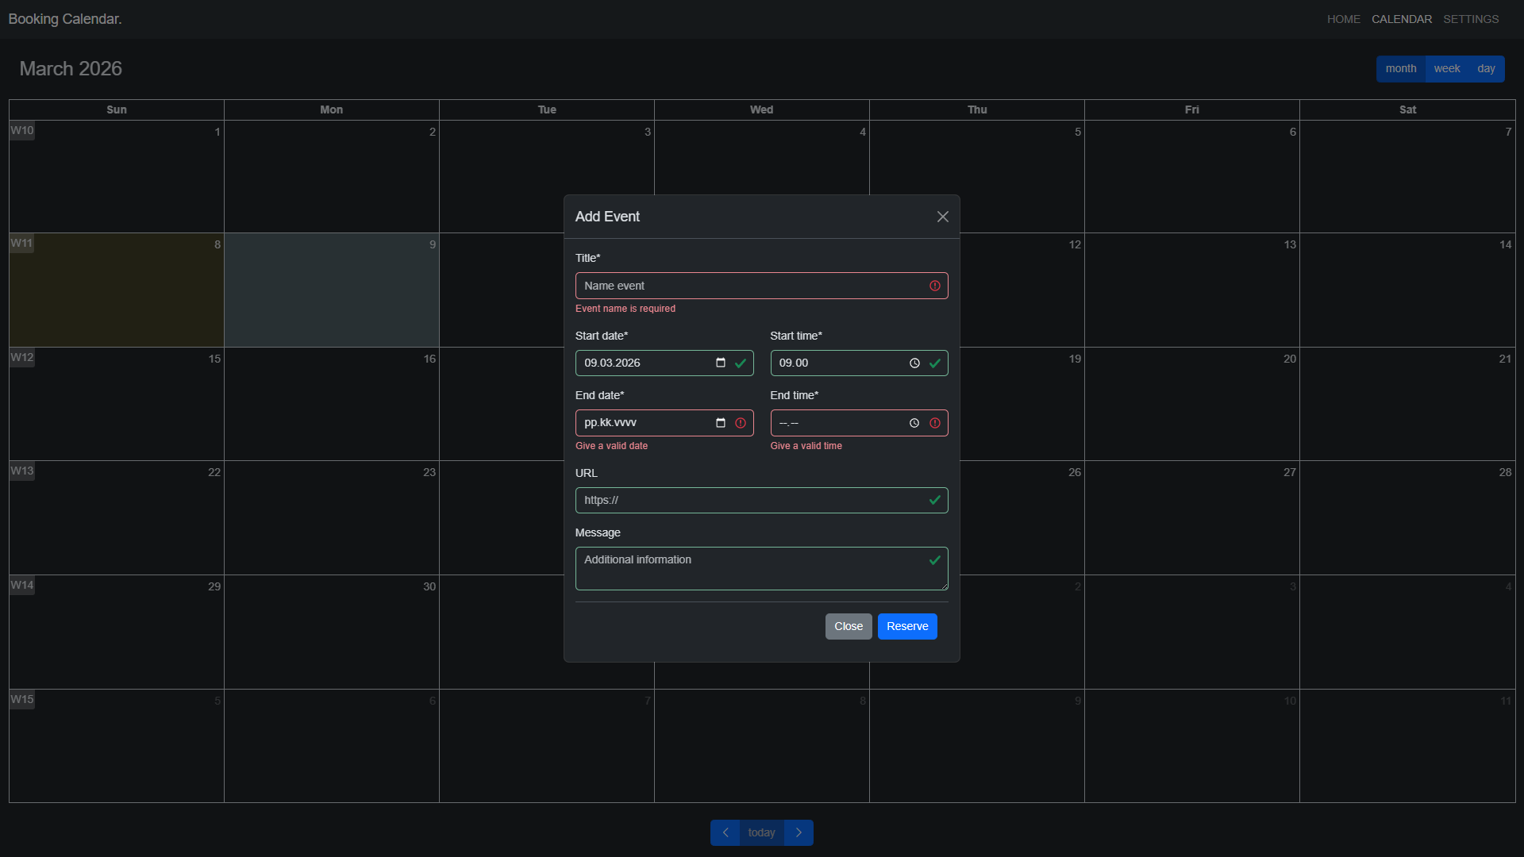Open the SETTINGS navigation link

1471,19
